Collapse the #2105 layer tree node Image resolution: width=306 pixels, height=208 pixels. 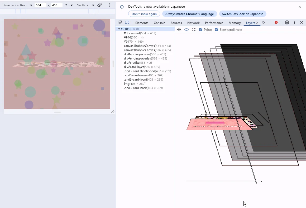click(x=119, y=29)
